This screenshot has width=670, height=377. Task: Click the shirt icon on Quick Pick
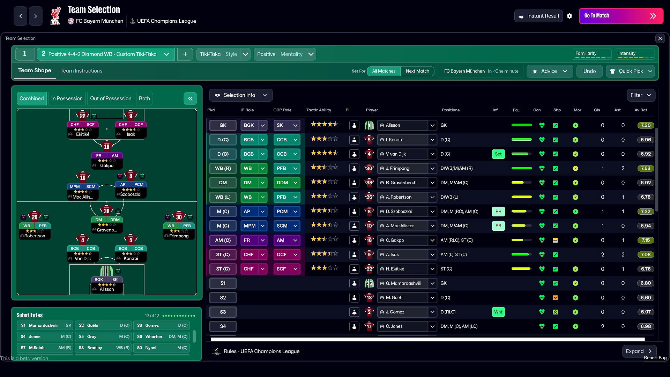(x=613, y=71)
